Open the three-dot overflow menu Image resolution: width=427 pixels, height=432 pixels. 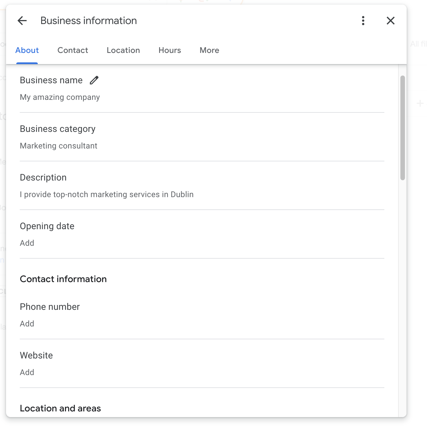[363, 21]
